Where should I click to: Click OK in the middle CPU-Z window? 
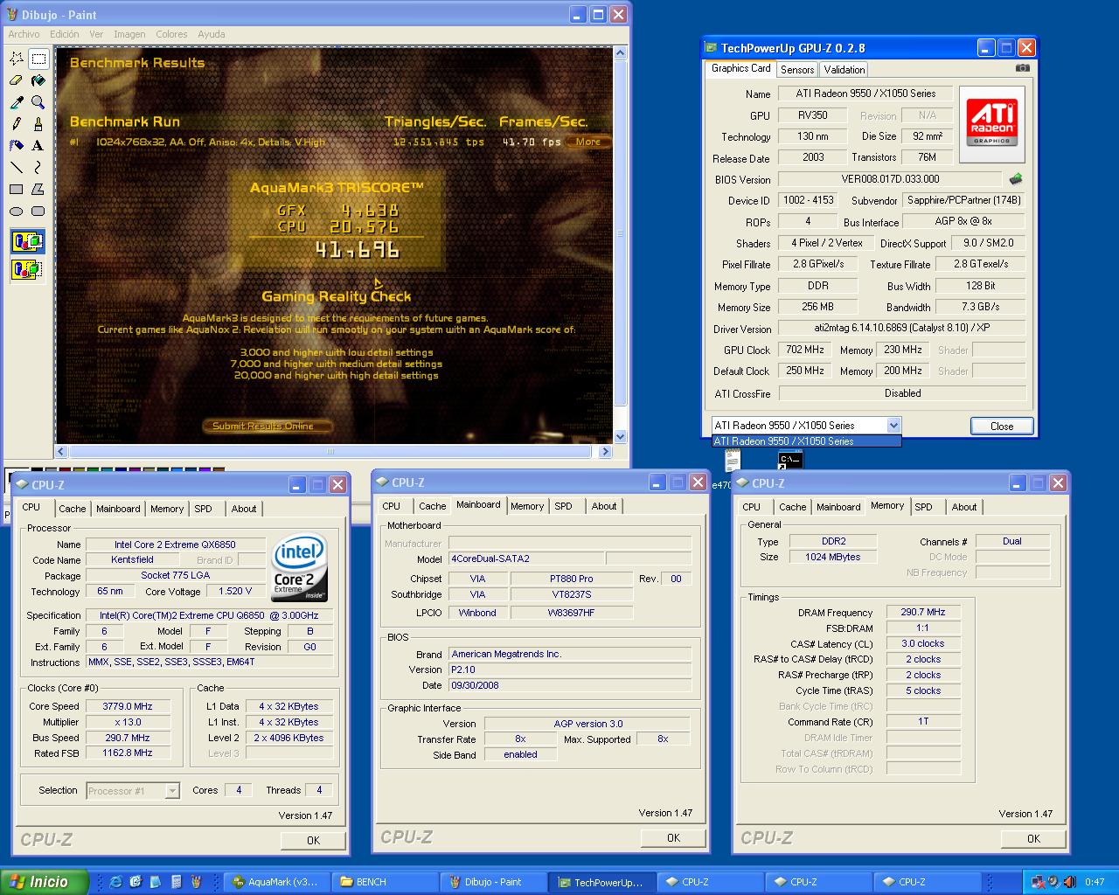tap(673, 837)
